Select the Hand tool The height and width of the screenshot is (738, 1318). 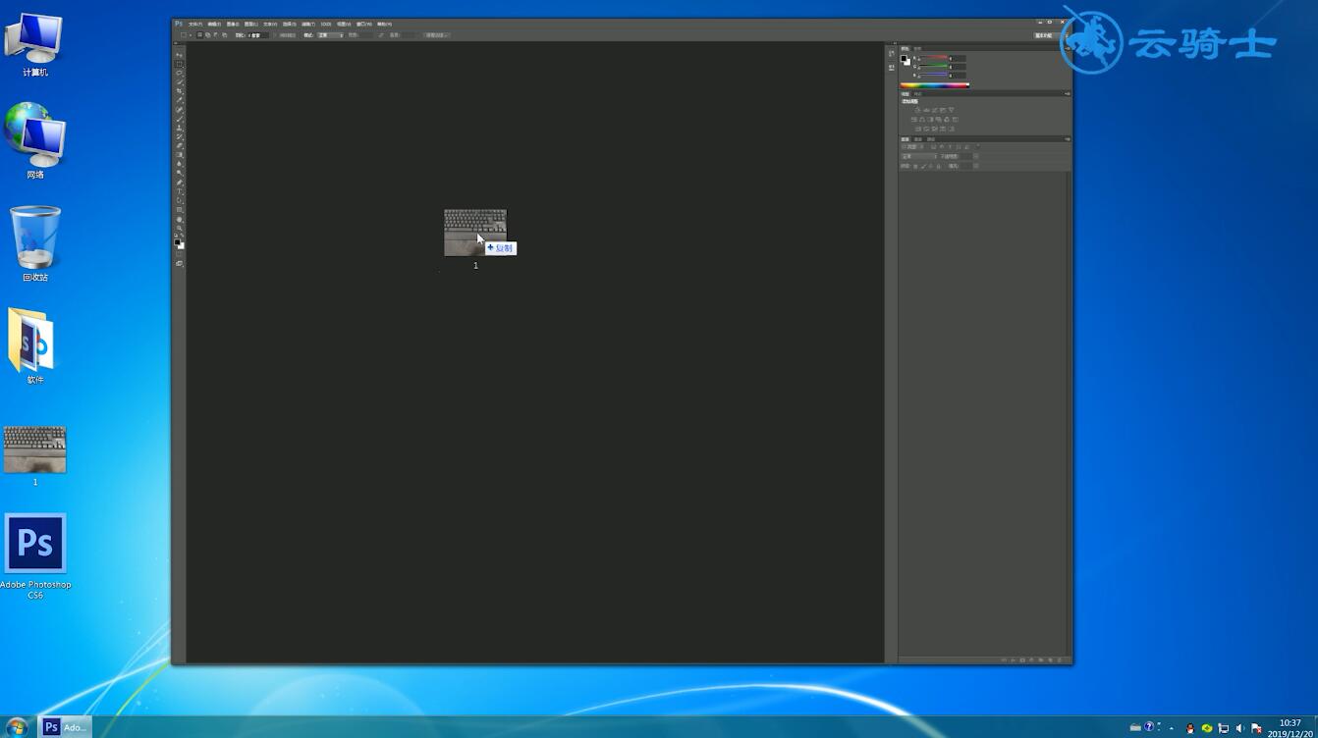tap(180, 219)
